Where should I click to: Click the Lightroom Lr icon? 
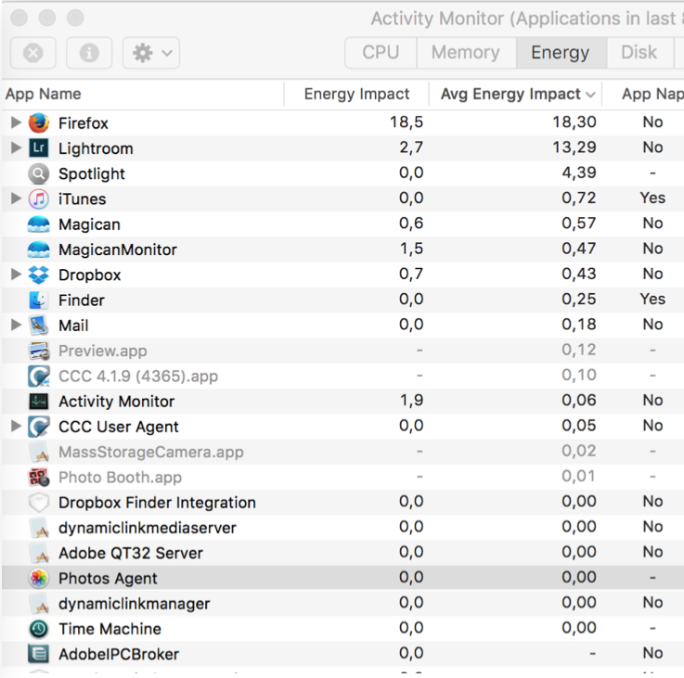tap(39, 148)
